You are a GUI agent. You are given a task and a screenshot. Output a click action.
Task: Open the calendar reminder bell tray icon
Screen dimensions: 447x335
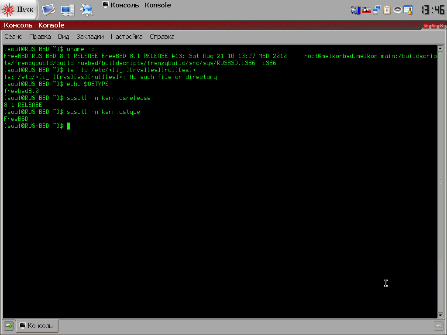(x=408, y=10)
